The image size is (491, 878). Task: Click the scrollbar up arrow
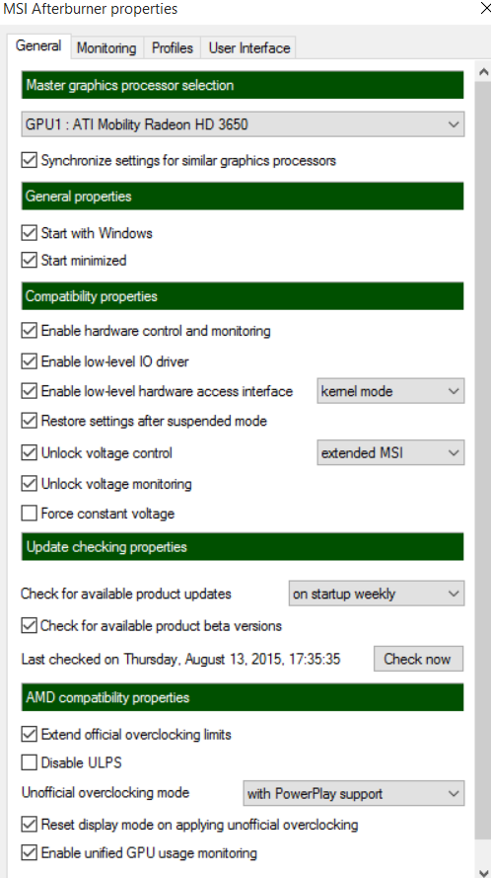pyautogui.click(x=483, y=71)
